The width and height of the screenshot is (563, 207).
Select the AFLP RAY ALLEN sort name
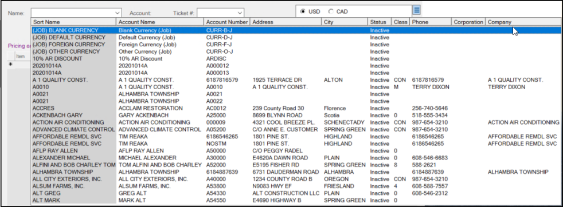point(55,151)
